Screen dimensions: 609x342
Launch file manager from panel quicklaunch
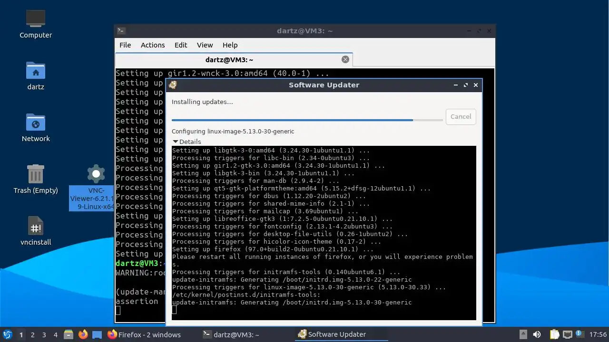coord(69,335)
